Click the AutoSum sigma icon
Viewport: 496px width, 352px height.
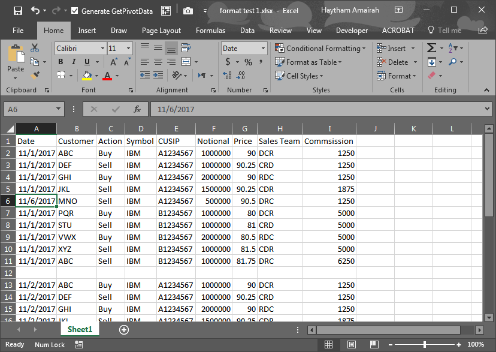click(431, 48)
